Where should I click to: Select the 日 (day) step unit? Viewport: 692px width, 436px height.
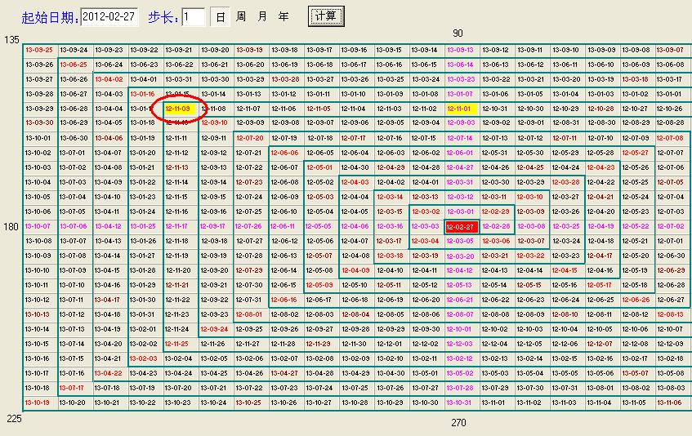221,16
